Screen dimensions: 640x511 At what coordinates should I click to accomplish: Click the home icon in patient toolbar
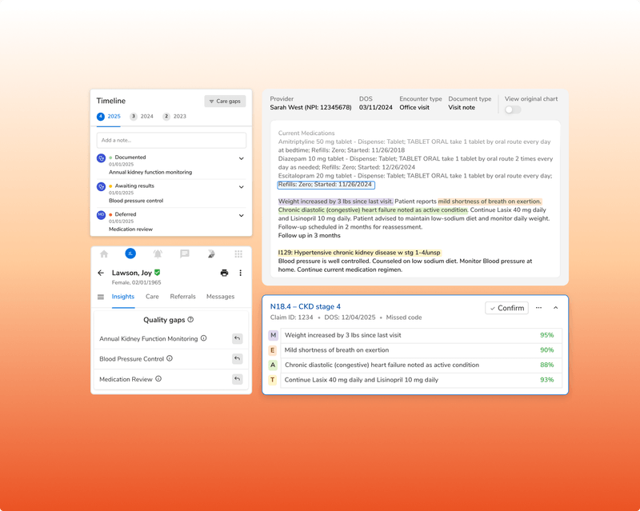[x=104, y=254]
